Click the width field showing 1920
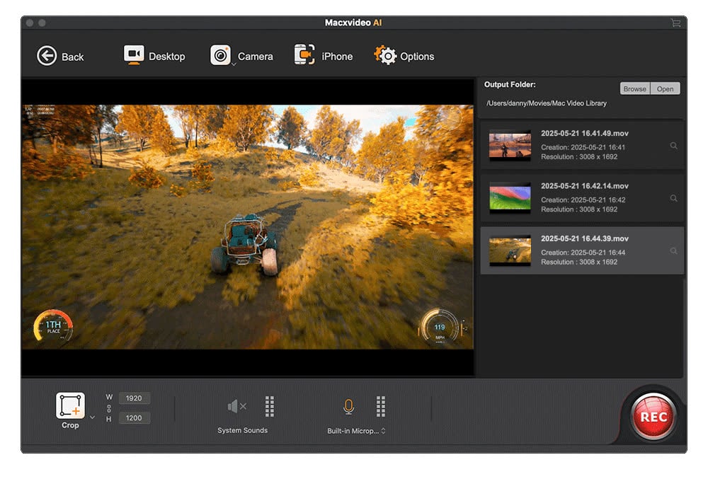The image size is (708, 479). 134,398
